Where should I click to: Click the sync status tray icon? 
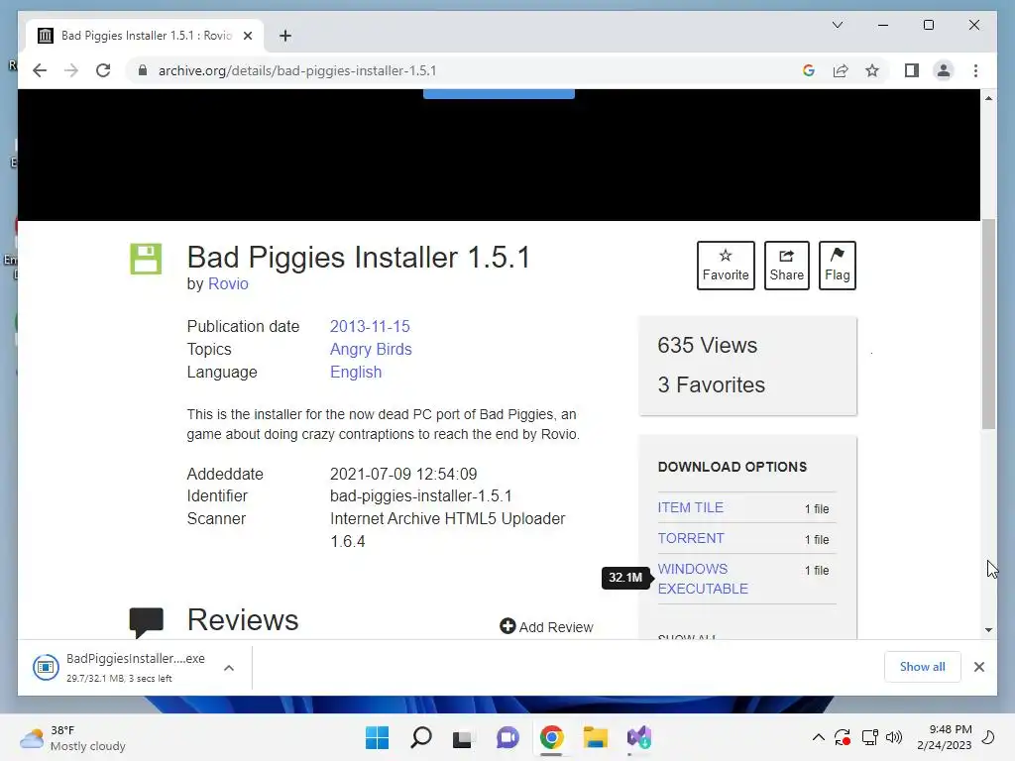coord(843,737)
